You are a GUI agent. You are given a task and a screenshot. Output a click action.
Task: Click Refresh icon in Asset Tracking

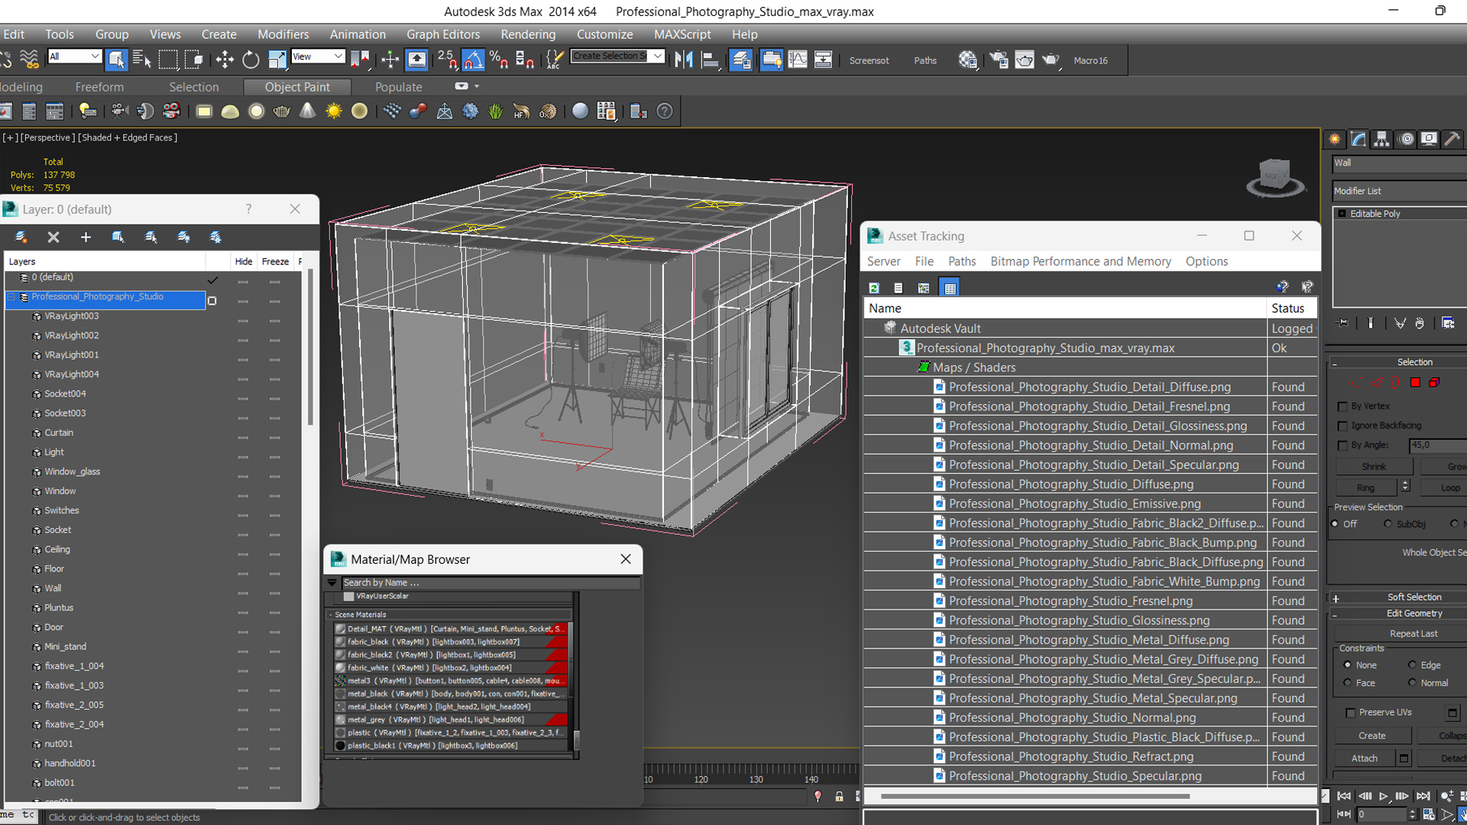[x=874, y=288]
